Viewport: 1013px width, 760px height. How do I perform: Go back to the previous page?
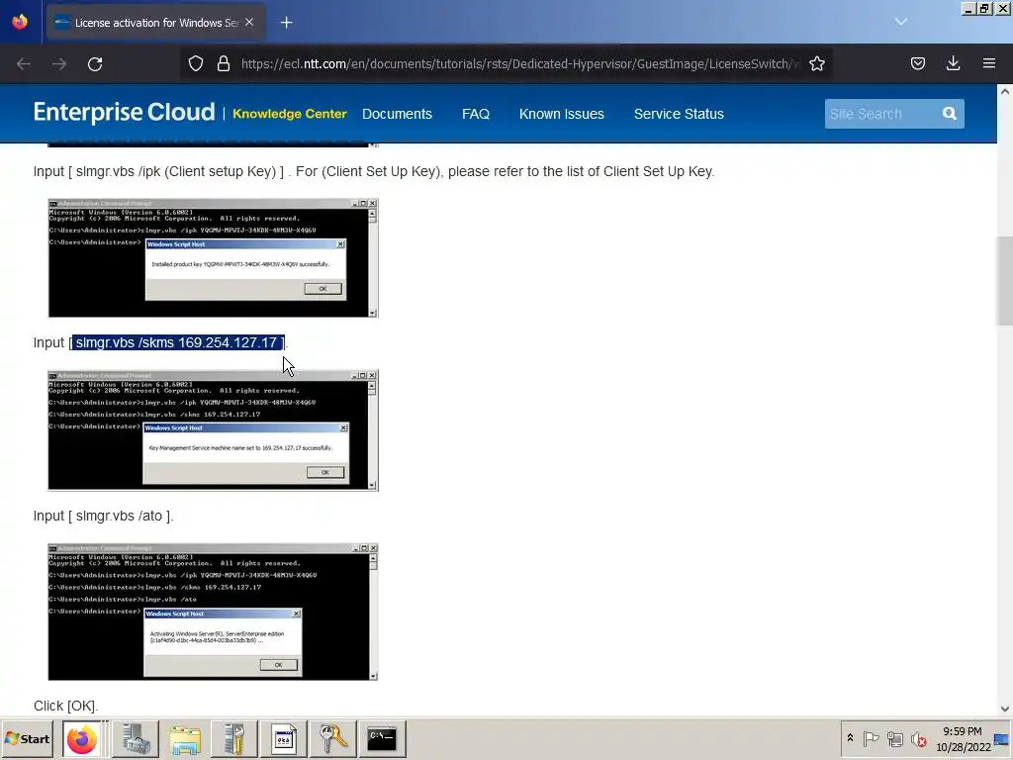coord(24,63)
